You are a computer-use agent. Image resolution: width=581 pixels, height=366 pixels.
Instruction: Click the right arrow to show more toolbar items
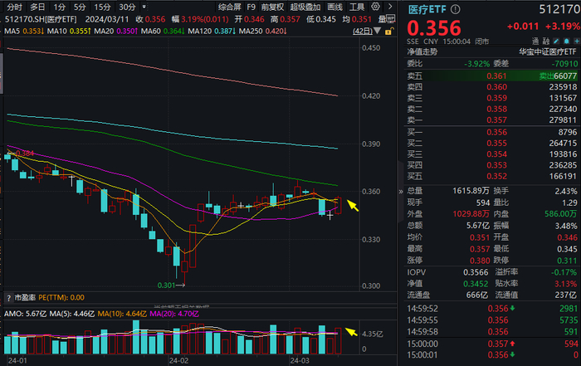390,7
